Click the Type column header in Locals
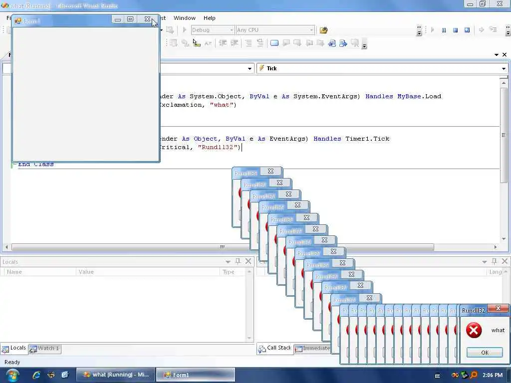This screenshot has height=383, width=511. tap(232, 272)
